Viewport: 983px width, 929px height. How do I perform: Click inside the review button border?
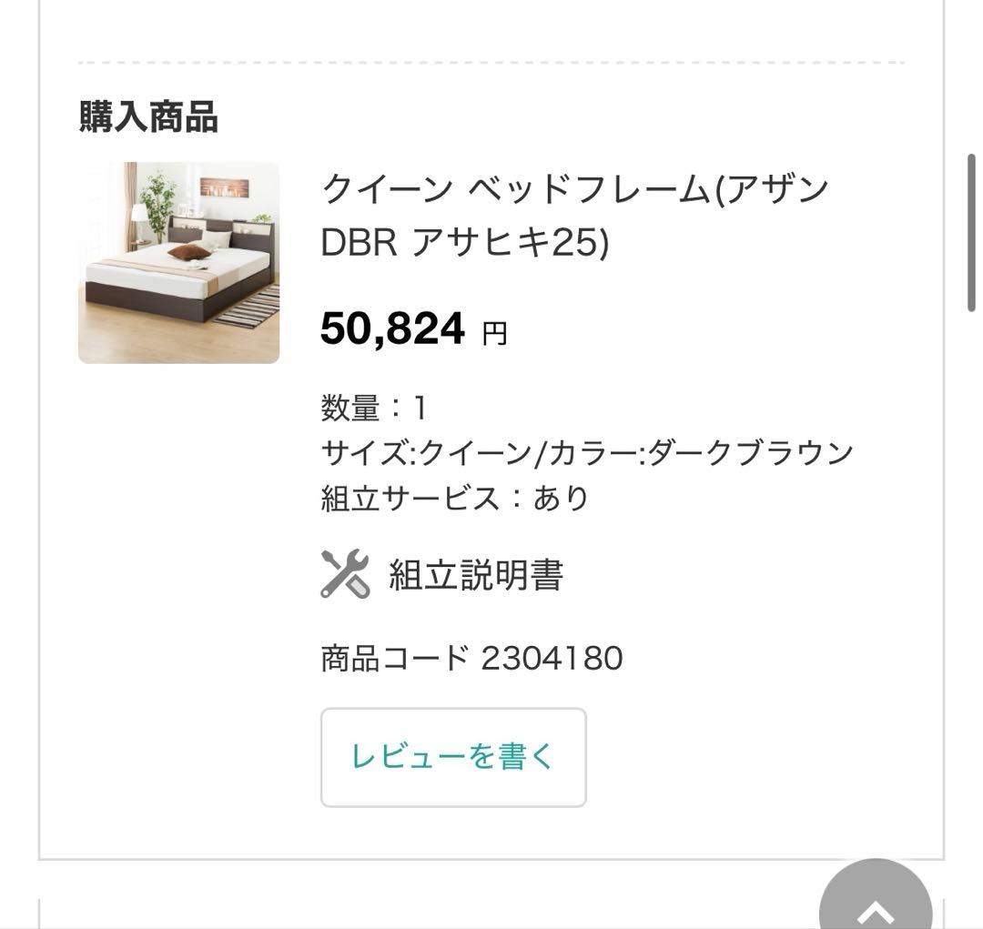coord(452,756)
